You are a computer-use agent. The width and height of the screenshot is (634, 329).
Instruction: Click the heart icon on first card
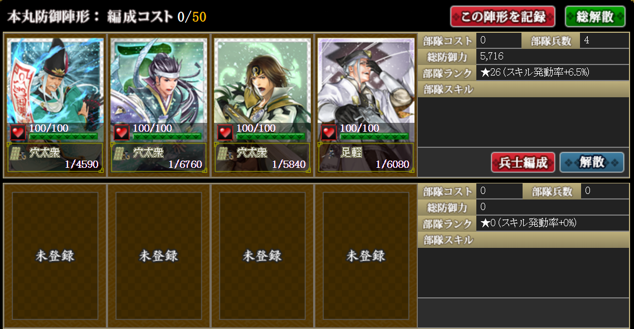pos(18,132)
